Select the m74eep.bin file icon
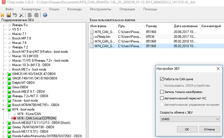Viewport: 224px width, 138px height. point(92,37)
